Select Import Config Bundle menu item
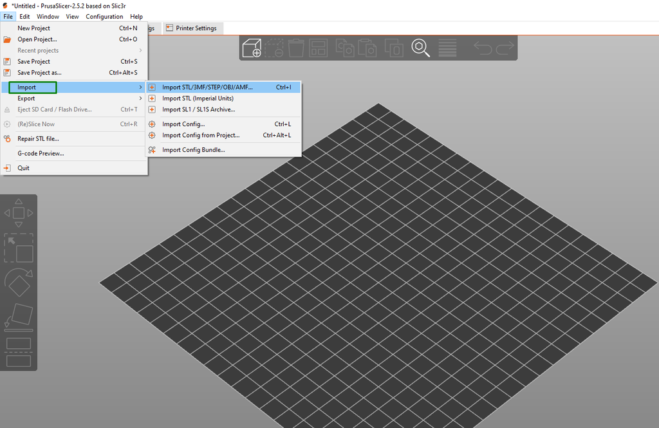The width and height of the screenshot is (659, 428). pos(193,150)
